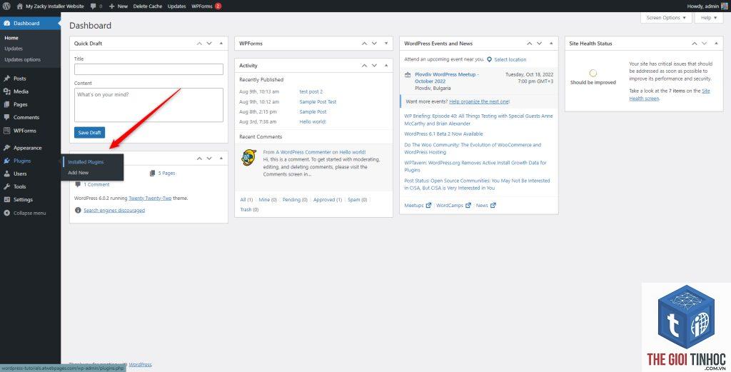Image resolution: width=731 pixels, height=372 pixels.
Task: Open the WordPress logo menu in admin bar
Action: point(6,6)
